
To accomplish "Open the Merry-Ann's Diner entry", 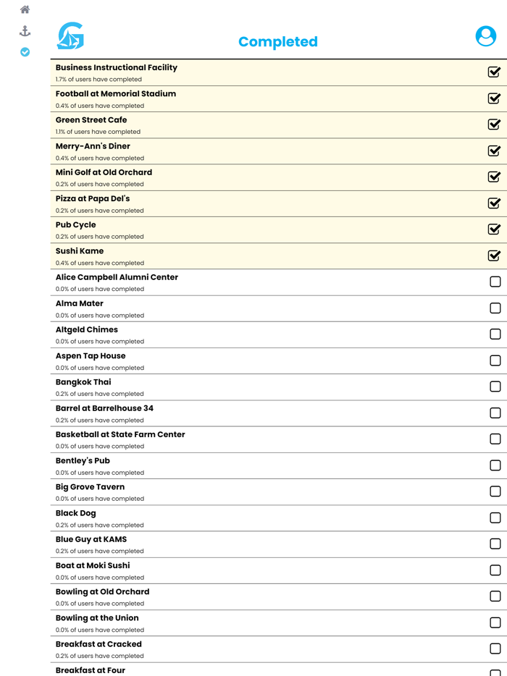I will 93,146.
